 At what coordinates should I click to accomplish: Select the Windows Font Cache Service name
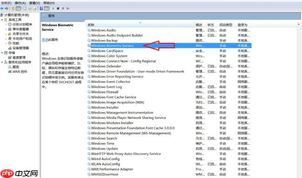pyautogui.click(x=114, y=97)
